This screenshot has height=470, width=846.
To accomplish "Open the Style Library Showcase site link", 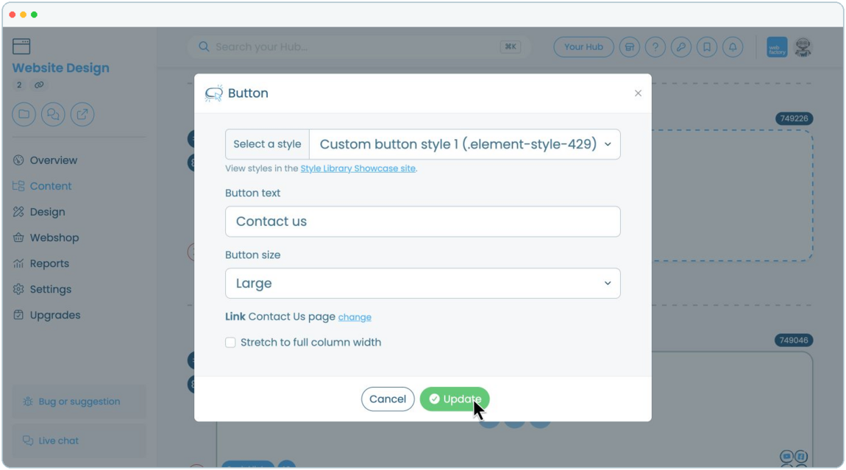I will click(358, 168).
